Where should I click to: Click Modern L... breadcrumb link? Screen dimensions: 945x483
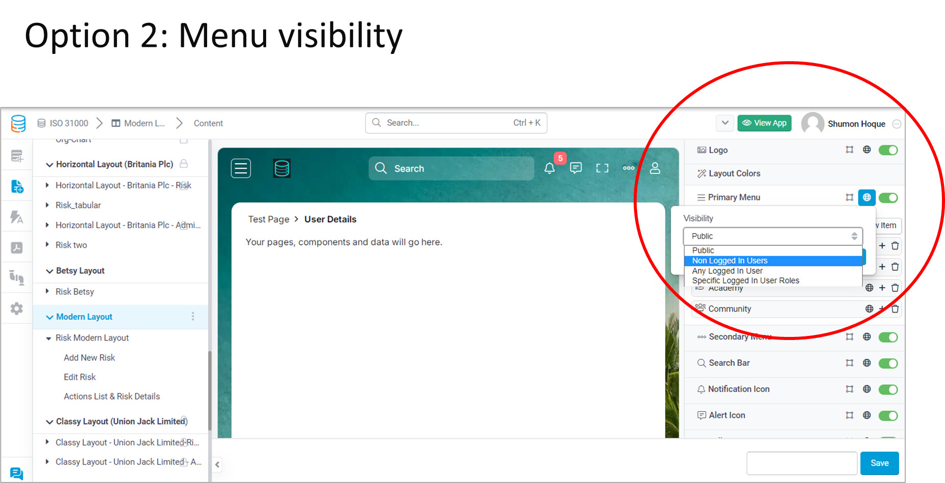138,123
